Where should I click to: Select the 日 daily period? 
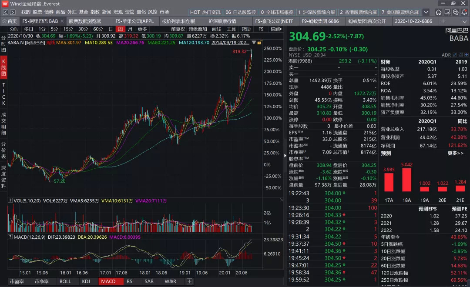pyautogui.click(x=111, y=29)
